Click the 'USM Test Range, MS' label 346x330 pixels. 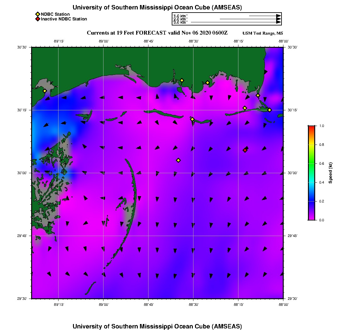[x=263, y=33]
